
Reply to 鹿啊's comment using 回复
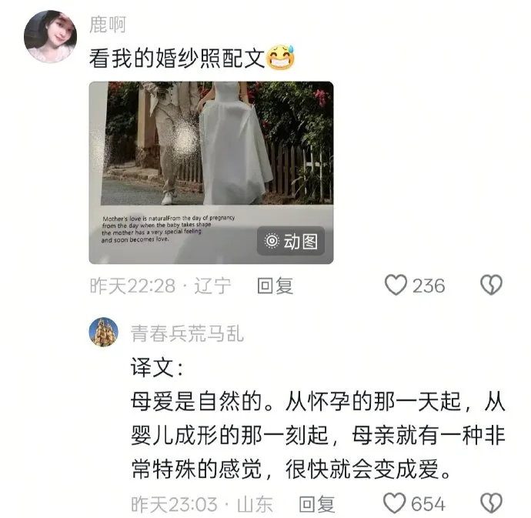(275, 286)
